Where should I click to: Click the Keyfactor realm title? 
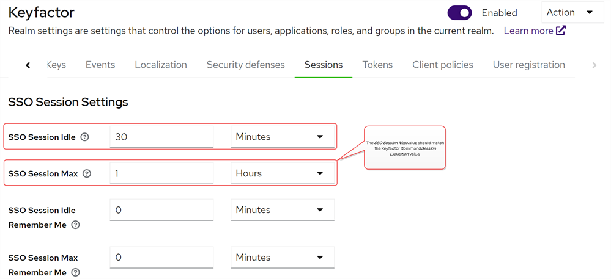tap(42, 13)
